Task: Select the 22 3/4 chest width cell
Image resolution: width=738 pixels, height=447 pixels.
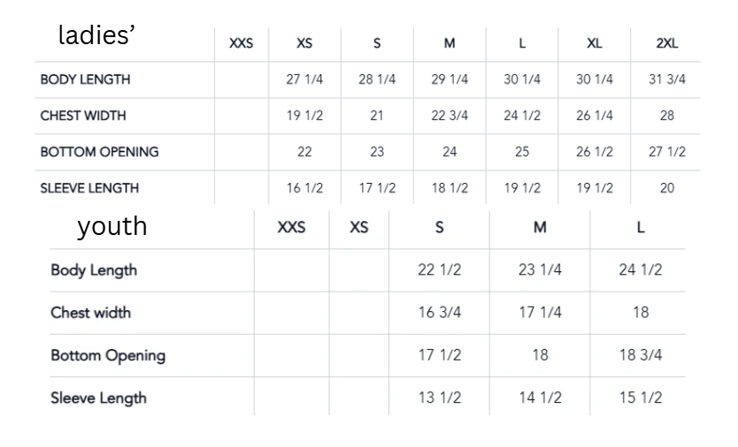Action: 450,116
